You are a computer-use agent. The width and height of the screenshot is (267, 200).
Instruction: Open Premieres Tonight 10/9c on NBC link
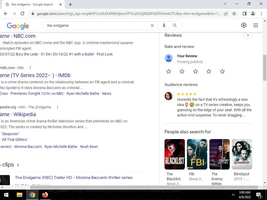coord(37,93)
